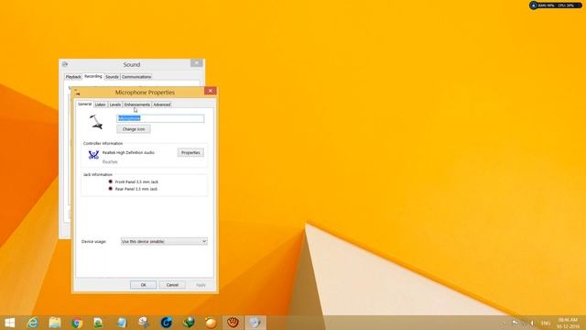Click the system tray volume icon

coord(532,323)
